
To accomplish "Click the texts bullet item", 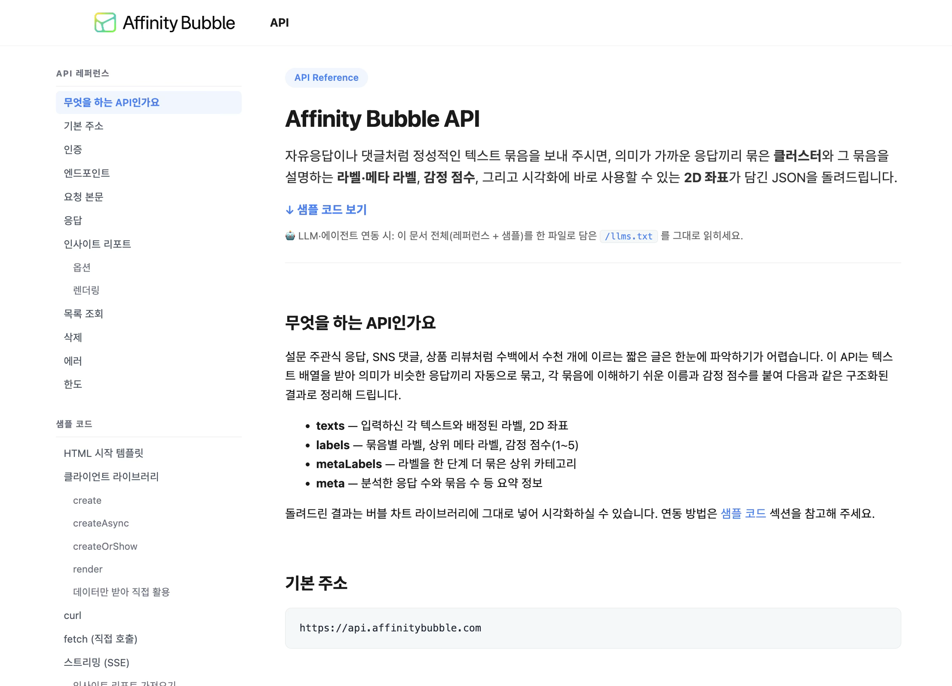I will [442, 426].
